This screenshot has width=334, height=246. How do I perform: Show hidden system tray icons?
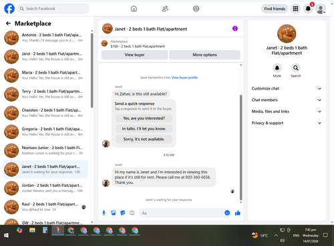[276, 235]
